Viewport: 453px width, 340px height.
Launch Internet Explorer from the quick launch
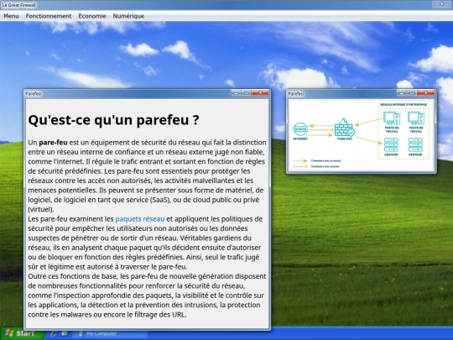pos(54,333)
